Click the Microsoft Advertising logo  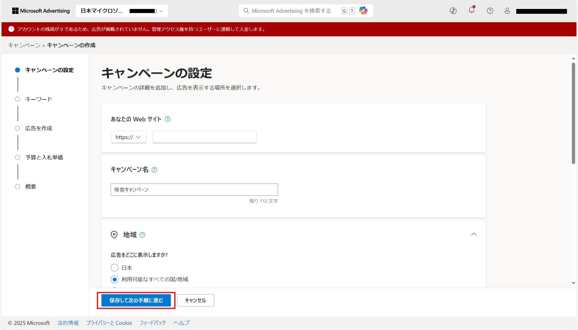(x=41, y=11)
